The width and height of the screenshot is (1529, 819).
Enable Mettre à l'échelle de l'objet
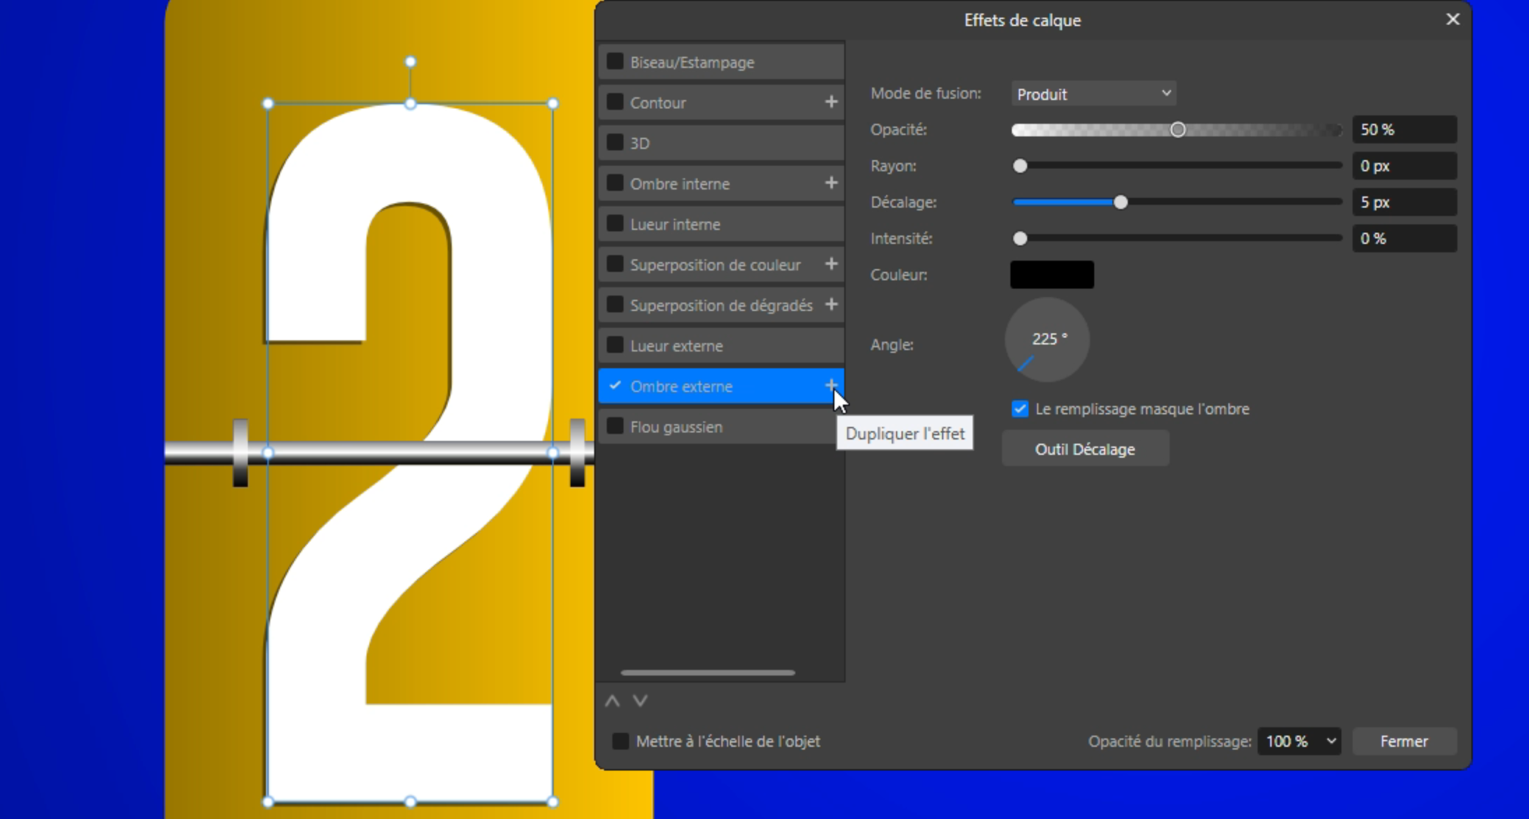pyautogui.click(x=620, y=741)
